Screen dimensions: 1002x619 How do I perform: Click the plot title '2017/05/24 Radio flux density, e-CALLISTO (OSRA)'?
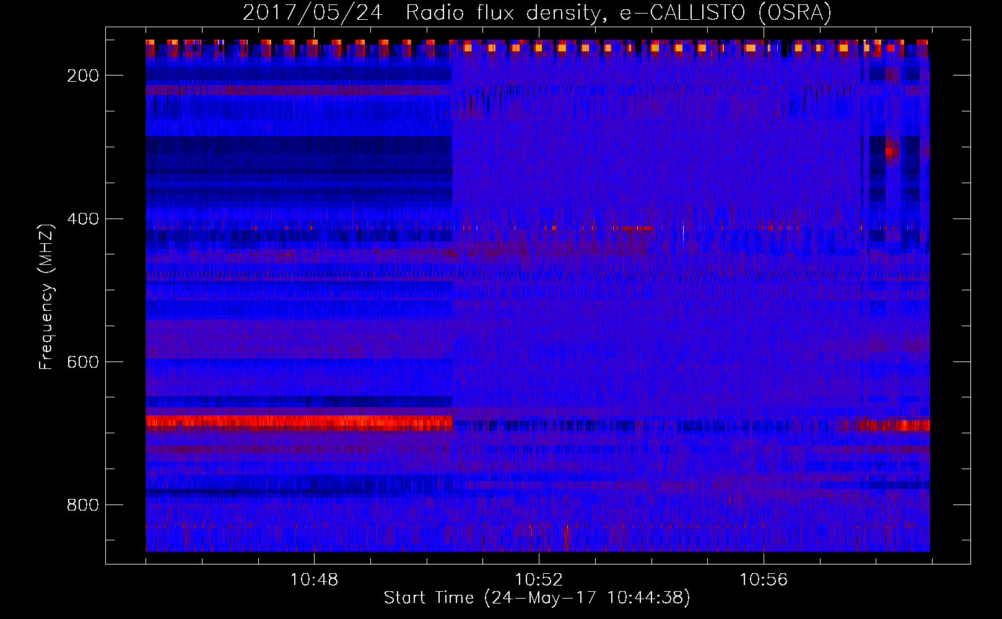pyautogui.click(x=537, y=12)
